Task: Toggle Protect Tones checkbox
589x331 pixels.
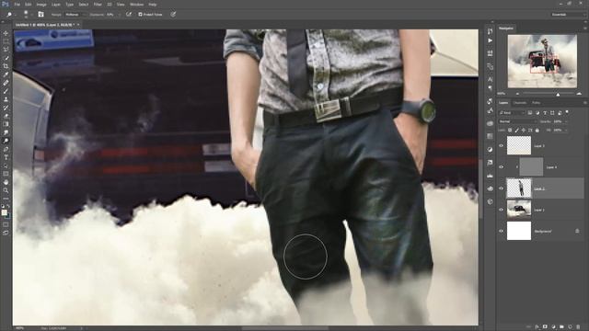Action: point(140,15)
